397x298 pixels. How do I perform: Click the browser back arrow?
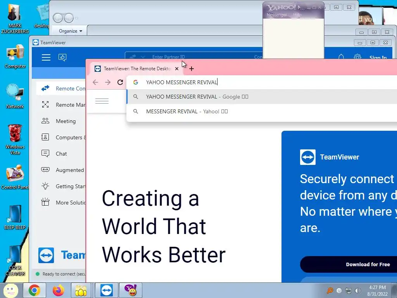95,82
